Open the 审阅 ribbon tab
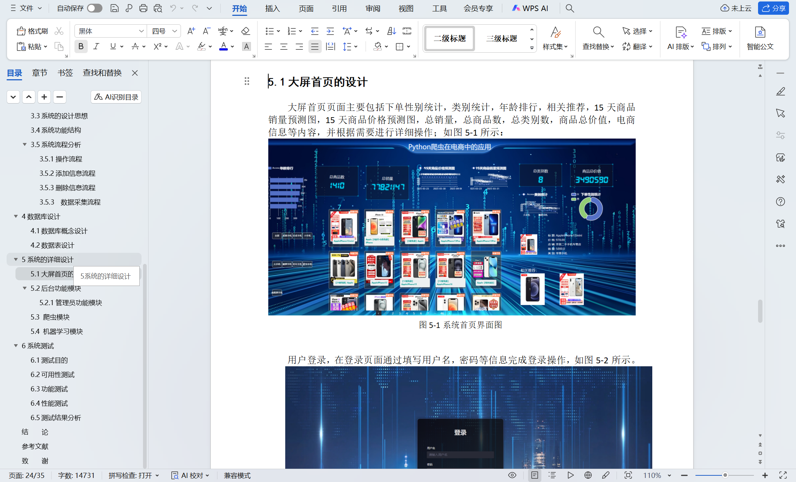 click(373, 8)
